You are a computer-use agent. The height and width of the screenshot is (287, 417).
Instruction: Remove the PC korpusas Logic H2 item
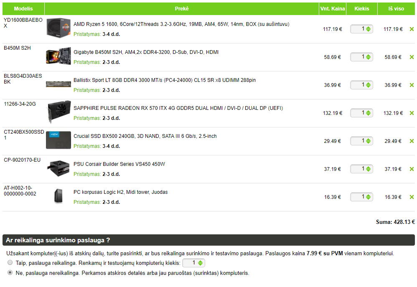click(x=412, y=197)
